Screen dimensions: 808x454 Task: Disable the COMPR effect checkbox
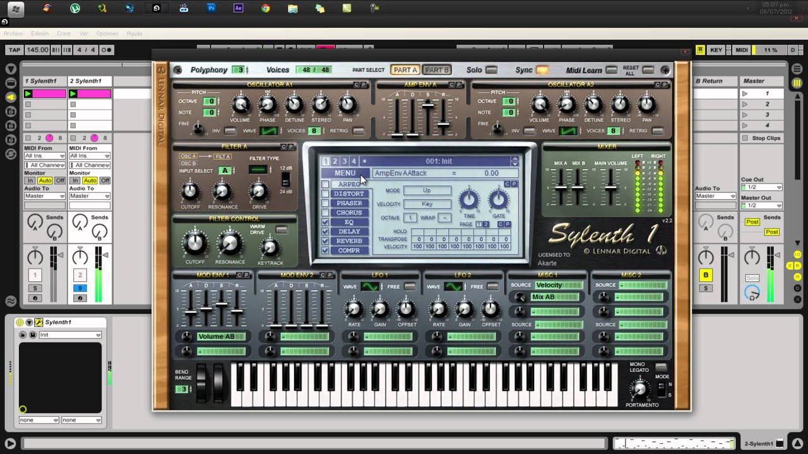coord(325,250)
